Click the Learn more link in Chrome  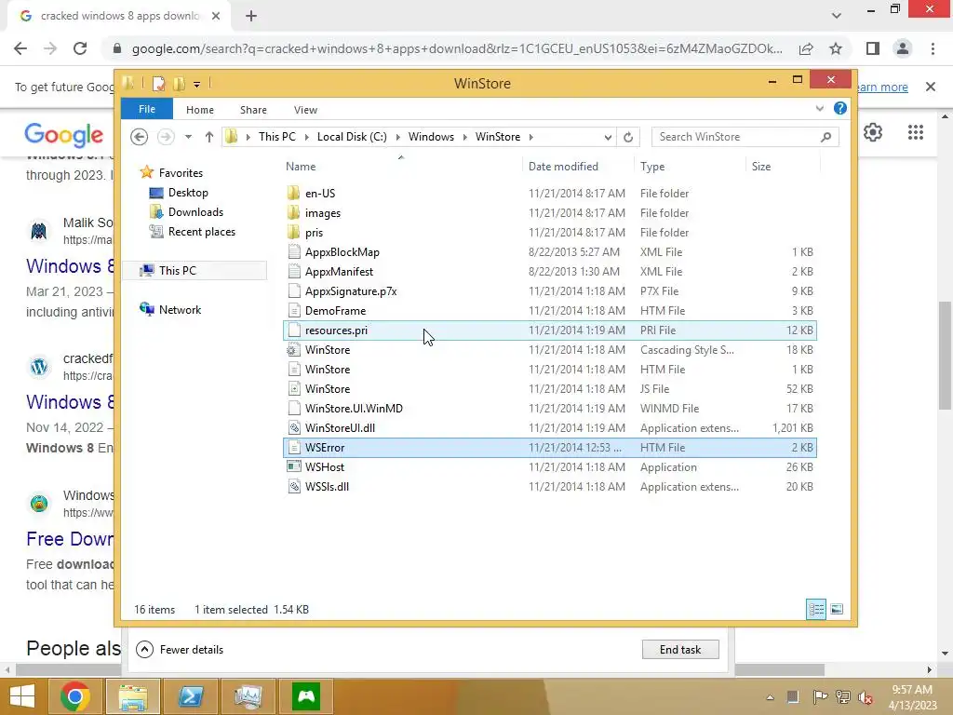point(883,87)
